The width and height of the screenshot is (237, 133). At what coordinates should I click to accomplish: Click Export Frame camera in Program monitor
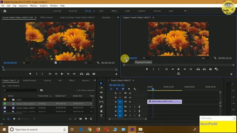[210, 69]
